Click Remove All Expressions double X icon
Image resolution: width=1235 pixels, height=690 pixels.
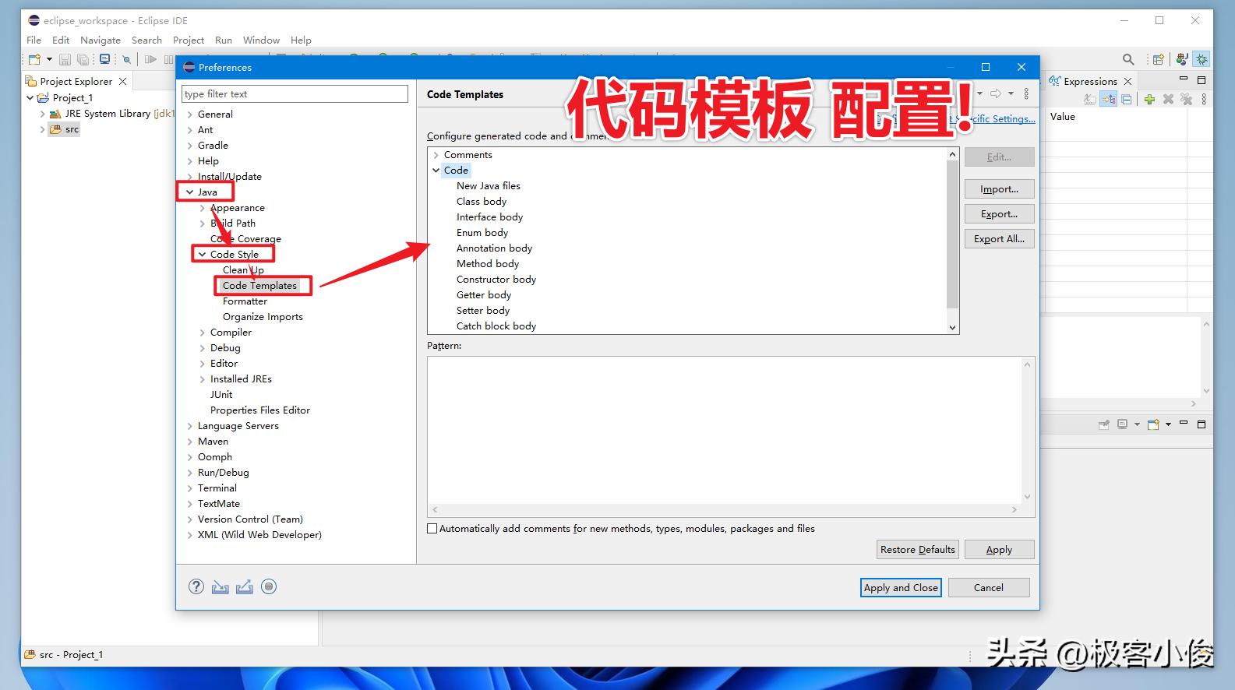click(1186, 99)
